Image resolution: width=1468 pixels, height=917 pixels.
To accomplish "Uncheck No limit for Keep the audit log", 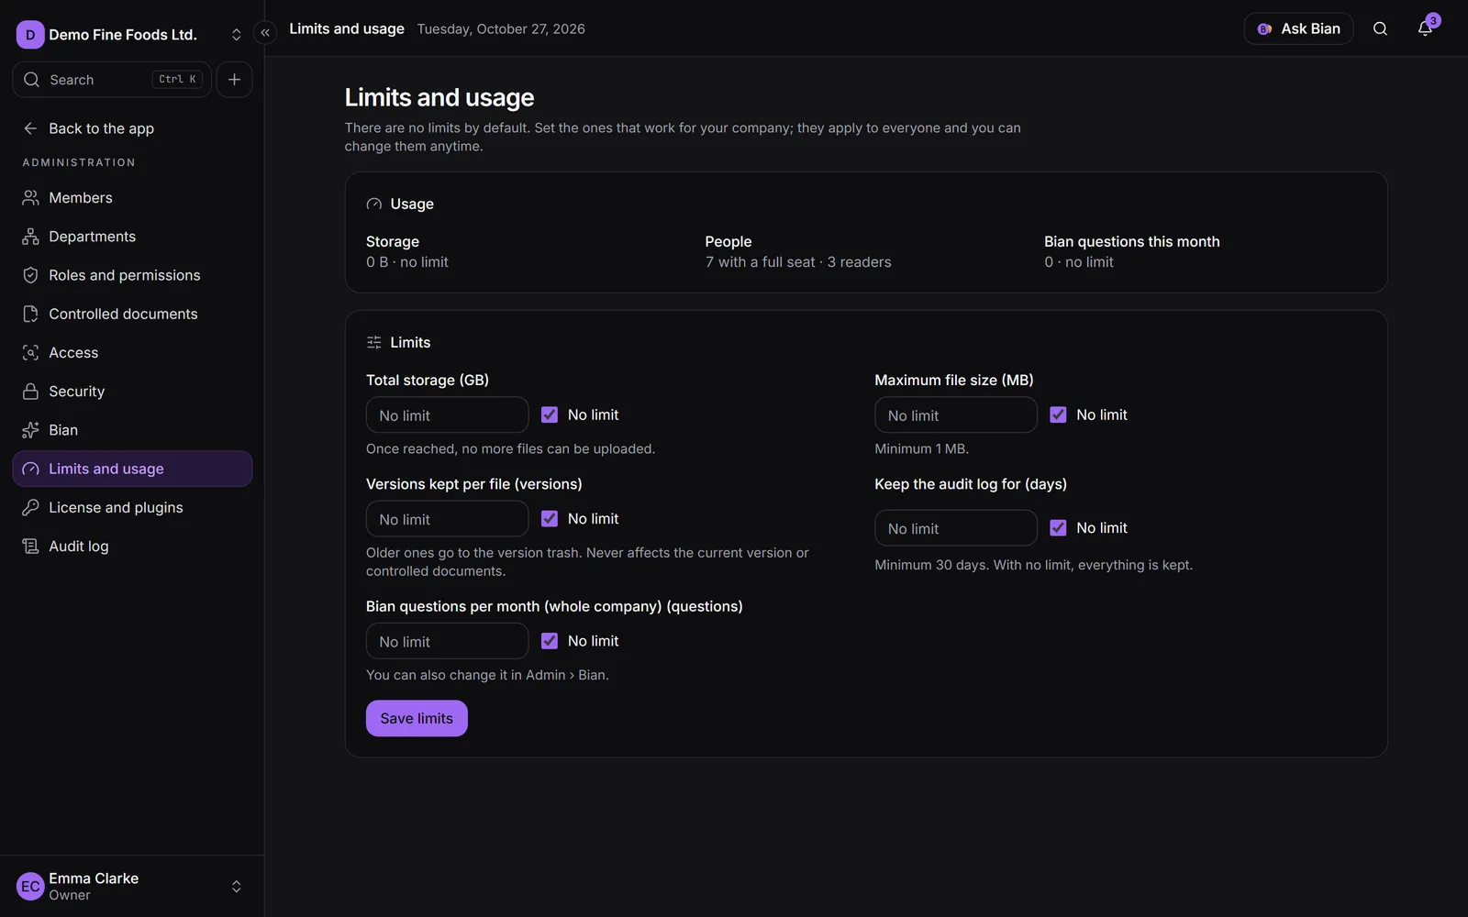I will click(x=1058, y=528).
